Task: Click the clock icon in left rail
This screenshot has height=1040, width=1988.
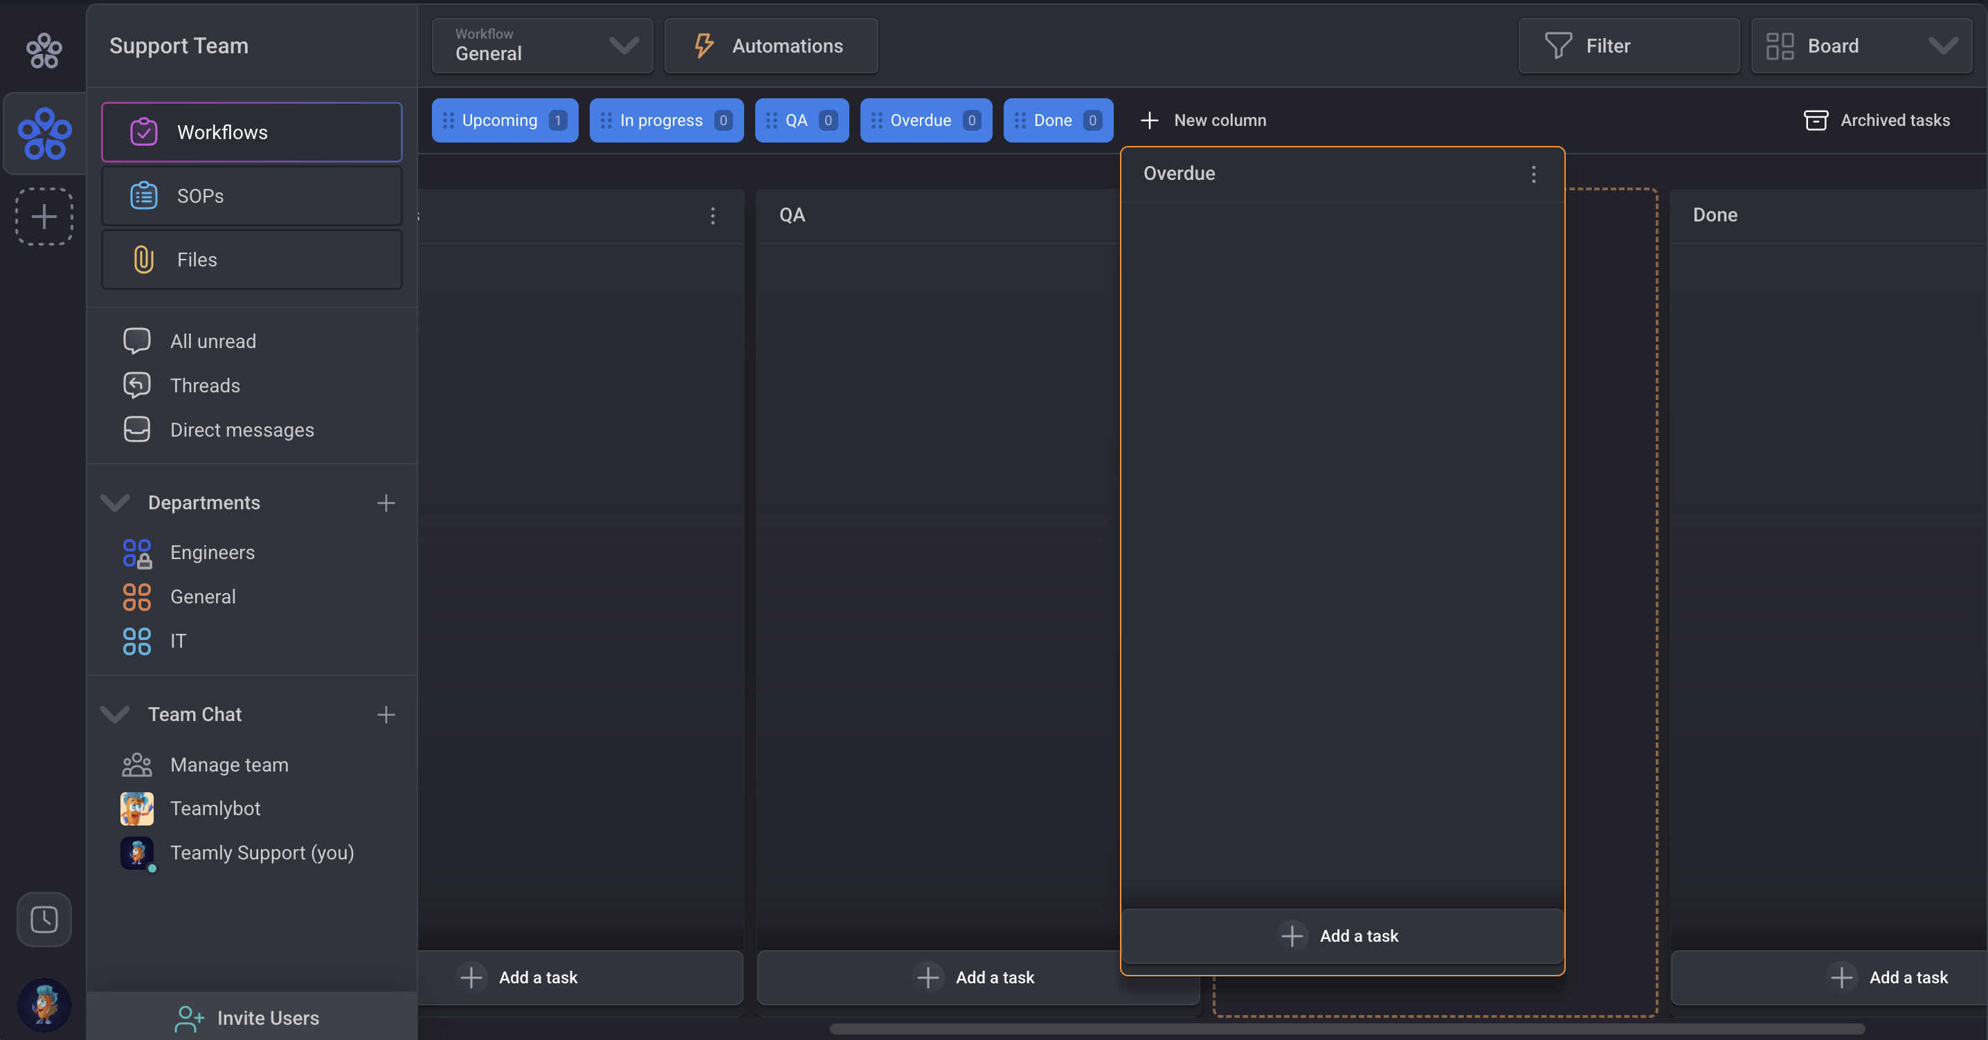Action: click(x=44, y=919)
